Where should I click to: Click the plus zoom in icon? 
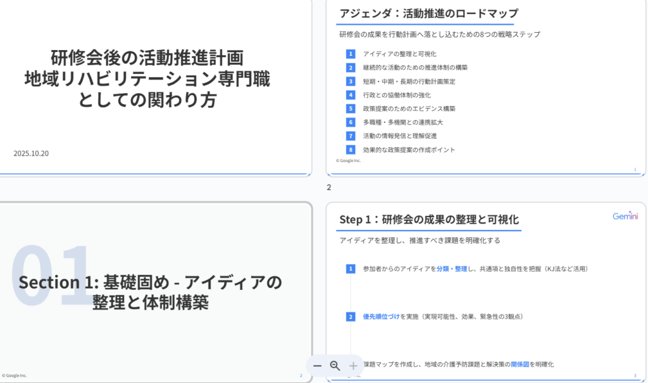[353, 366]
